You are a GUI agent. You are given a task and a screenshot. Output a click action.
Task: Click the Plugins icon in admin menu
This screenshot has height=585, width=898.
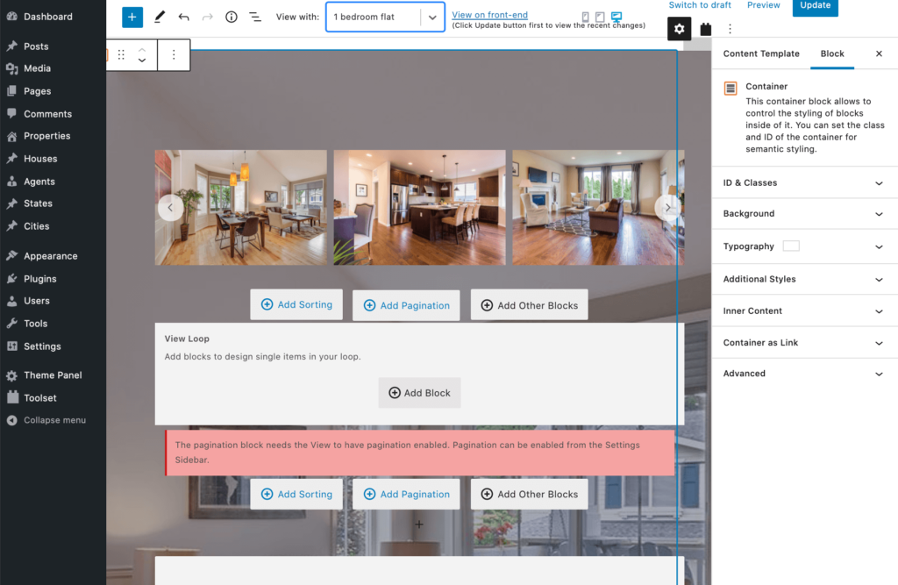tap(12, 278)
